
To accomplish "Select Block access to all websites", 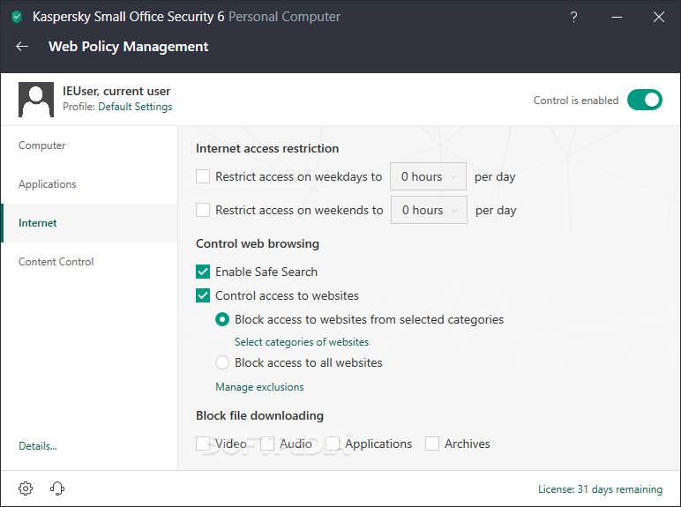I will pos(222,362).
